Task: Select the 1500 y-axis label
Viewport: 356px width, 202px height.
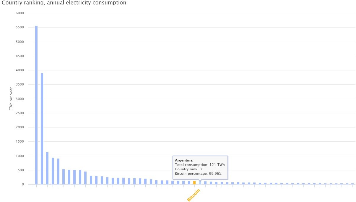Action: click(20, 142)
